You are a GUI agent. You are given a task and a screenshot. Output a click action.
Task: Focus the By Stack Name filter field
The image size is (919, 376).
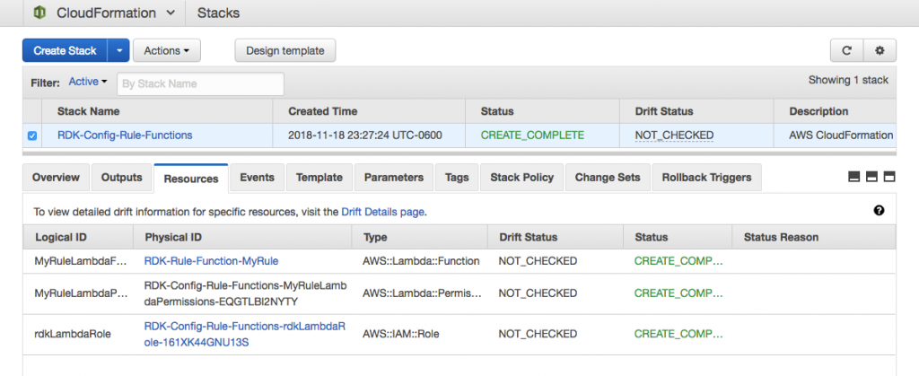tap(200, 83)
